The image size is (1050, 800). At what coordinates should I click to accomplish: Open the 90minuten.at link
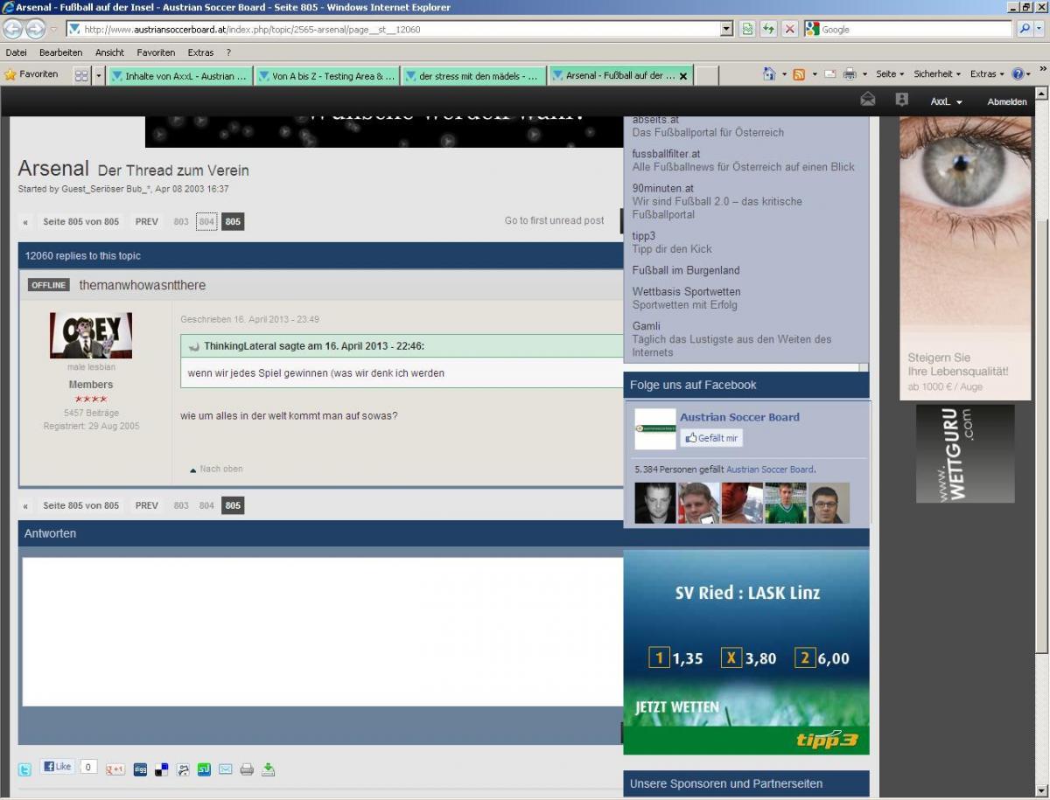(663, 187)
